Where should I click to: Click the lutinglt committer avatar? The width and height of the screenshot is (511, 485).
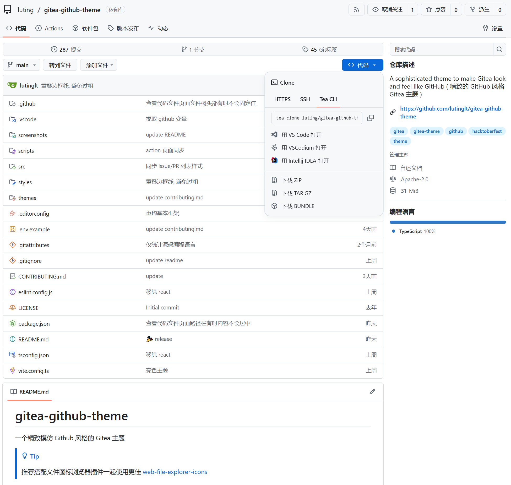[x=12, y=85]
